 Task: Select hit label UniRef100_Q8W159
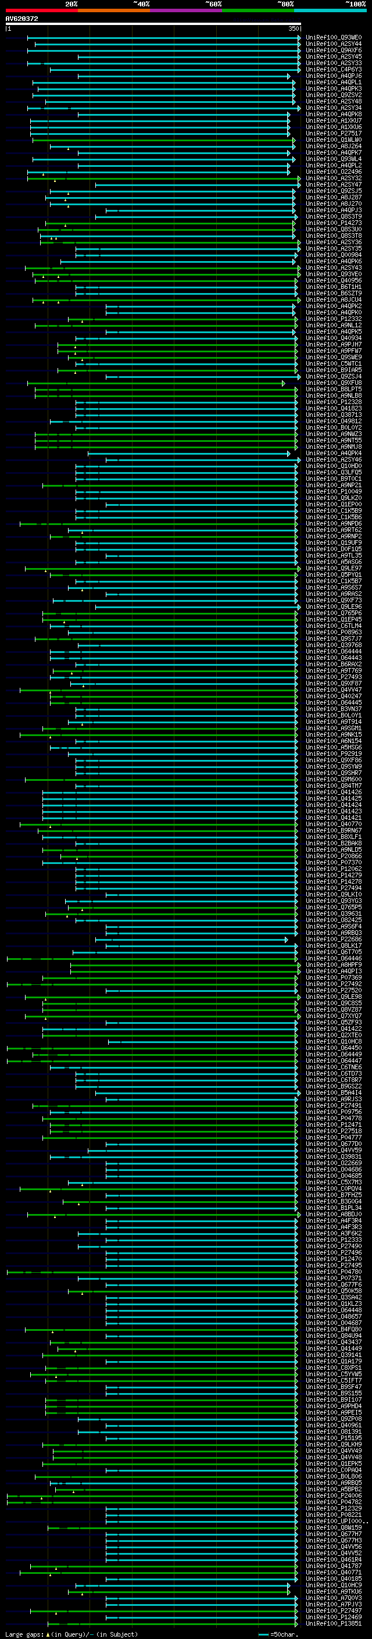point(334,1527)
